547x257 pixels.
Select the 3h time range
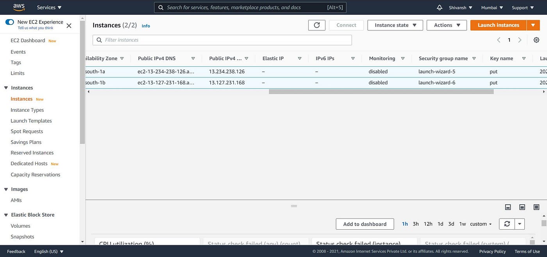tap(416, 224)
